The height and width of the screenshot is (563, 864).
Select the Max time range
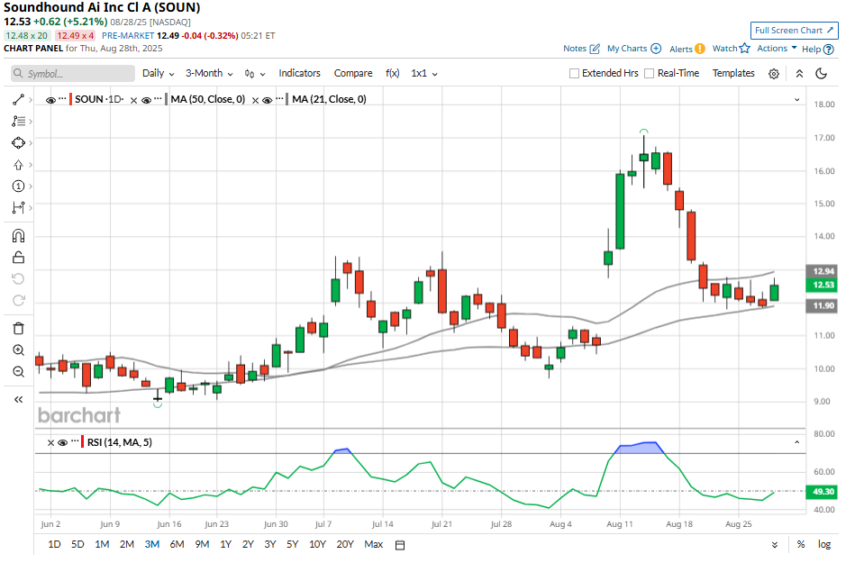(x=373, y=544)
